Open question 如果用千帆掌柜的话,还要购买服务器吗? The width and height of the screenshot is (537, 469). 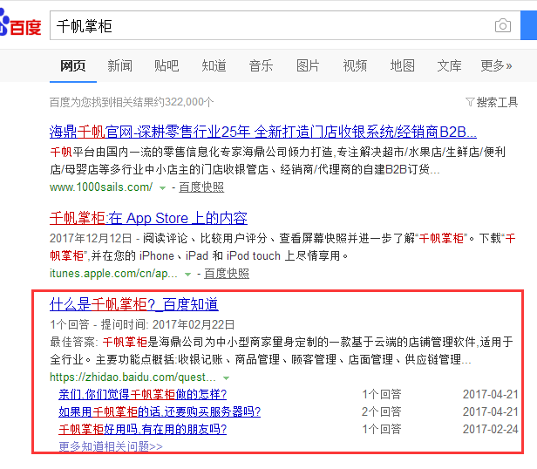(x=160, y=411)
